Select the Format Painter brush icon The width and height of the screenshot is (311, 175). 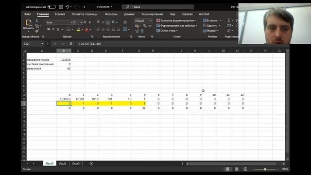click(x=37, y=31)
